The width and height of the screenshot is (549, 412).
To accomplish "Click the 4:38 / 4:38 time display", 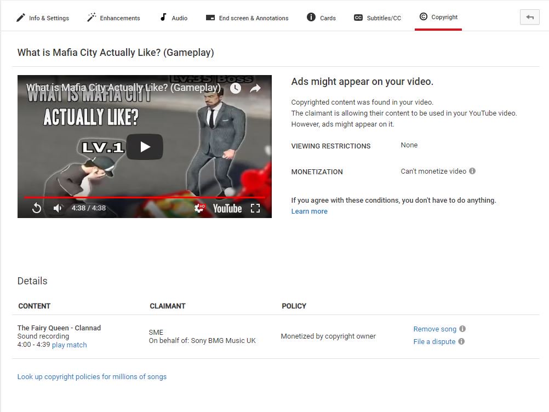I will pos(89,208).
